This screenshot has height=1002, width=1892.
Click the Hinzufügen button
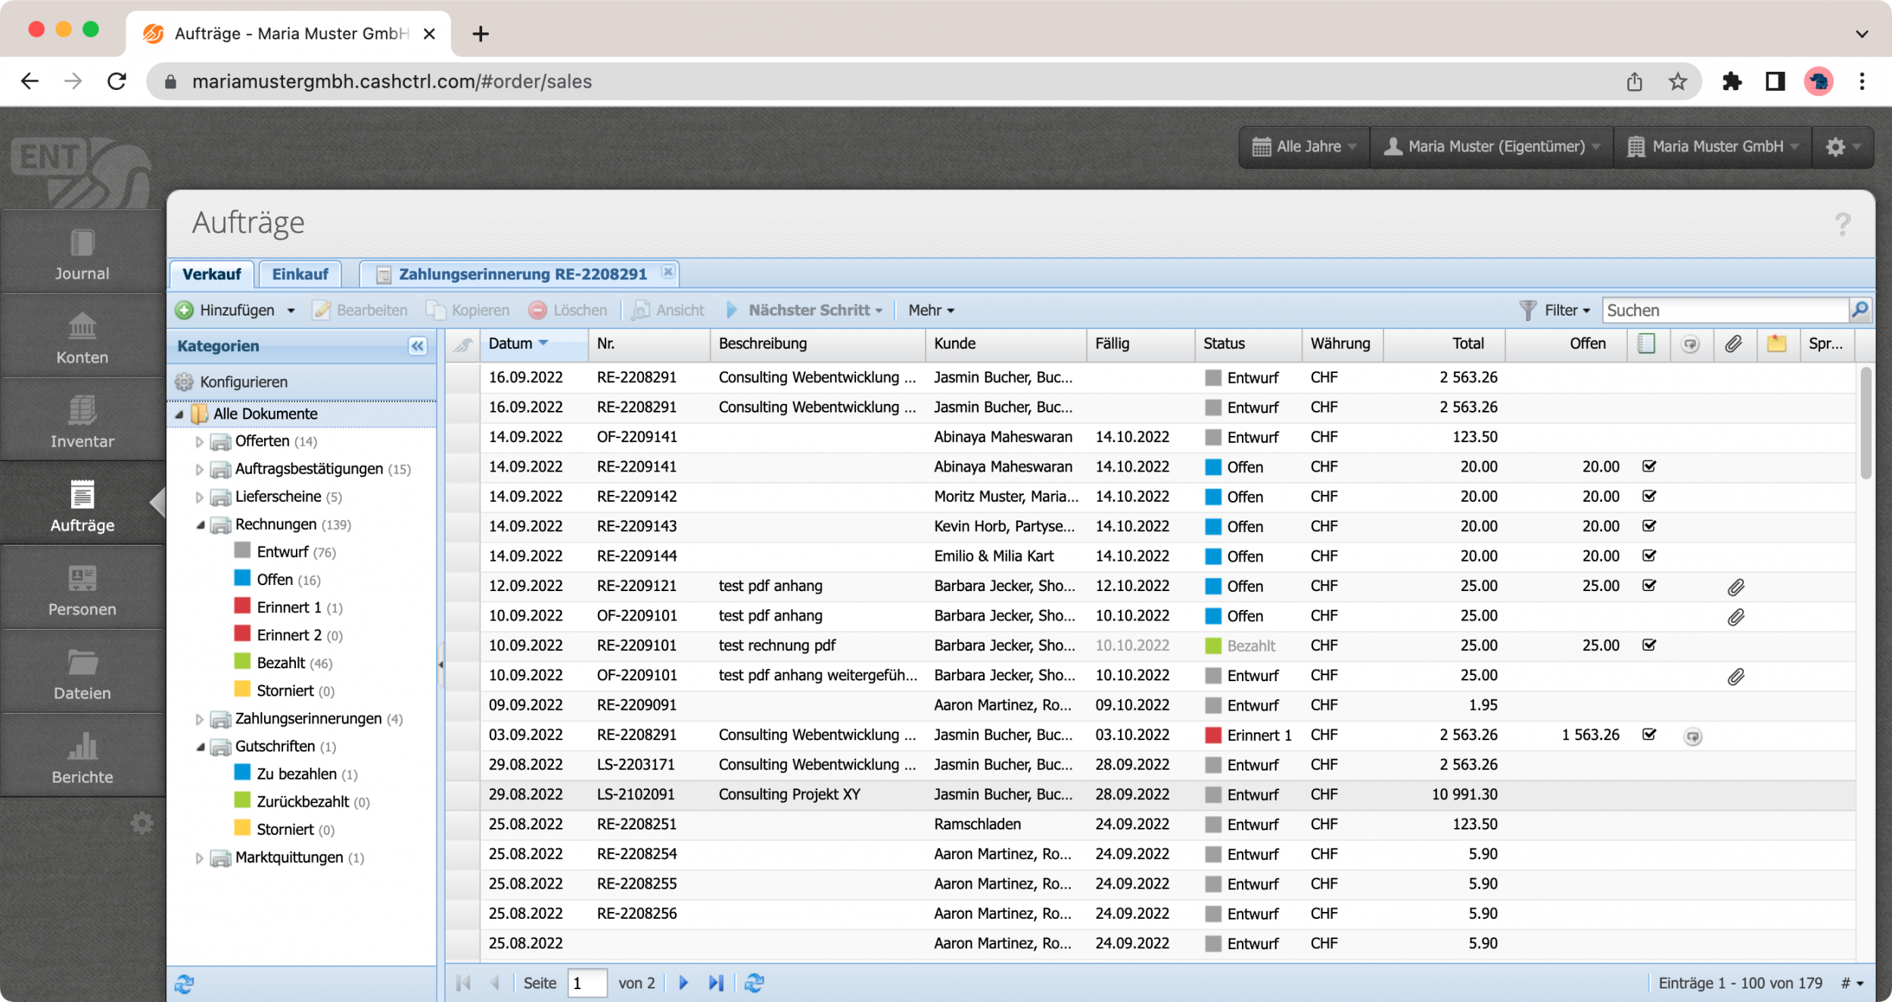pyautogui.click(x=227, y=310)
